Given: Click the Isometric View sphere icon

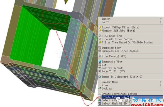Looking at the screenshot, I should (100, 62).
